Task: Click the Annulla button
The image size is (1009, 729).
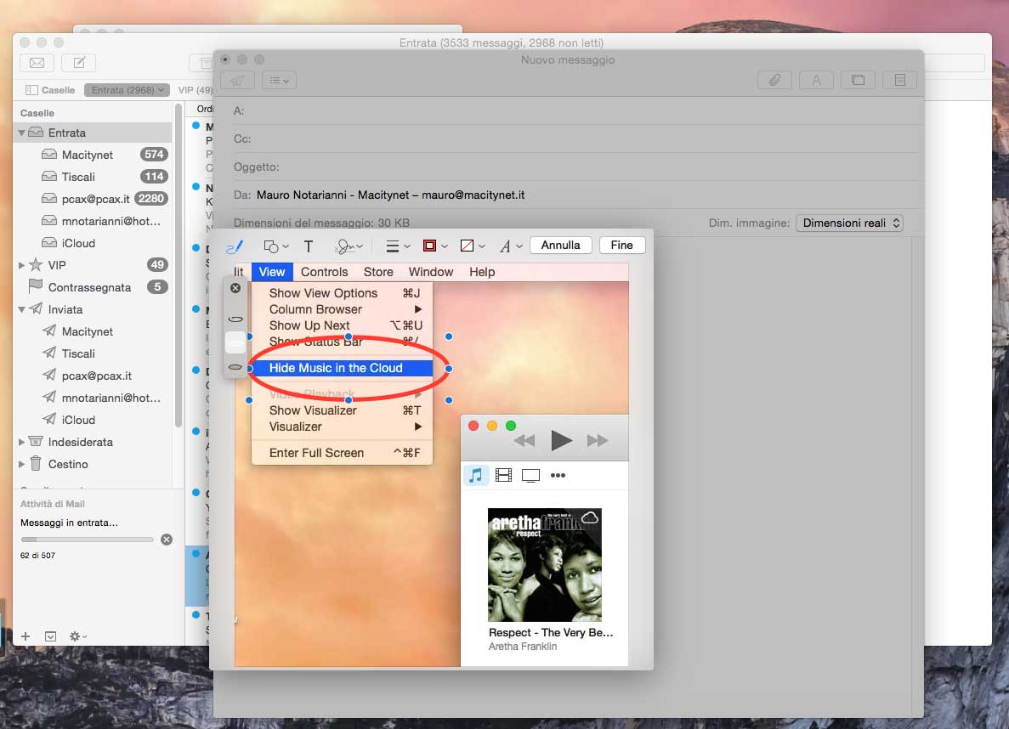Action: click(560, 245)
